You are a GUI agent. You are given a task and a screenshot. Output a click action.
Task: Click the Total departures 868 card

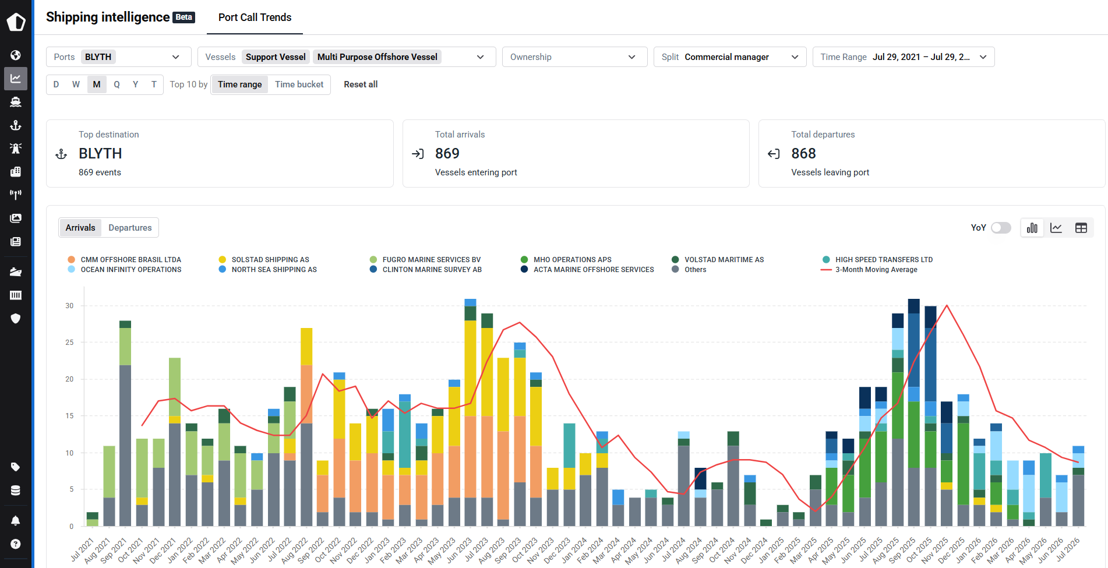pos(931,154)
